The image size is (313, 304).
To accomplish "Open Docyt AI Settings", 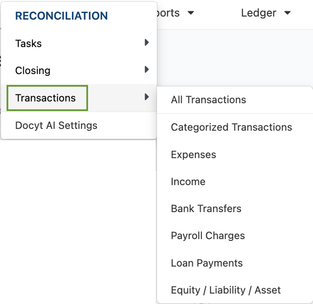I will (x=56, y=126).
